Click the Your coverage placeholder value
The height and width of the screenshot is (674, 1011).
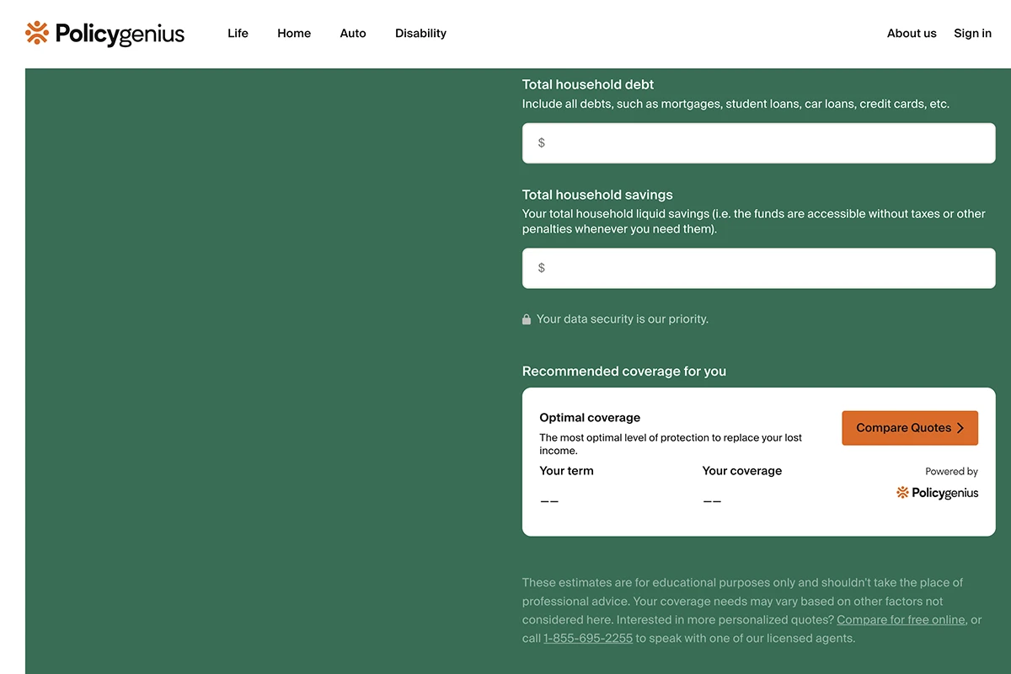[x=712, y=501]
